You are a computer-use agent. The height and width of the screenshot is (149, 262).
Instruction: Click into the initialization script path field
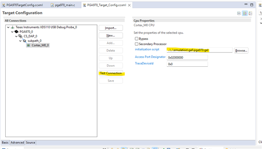[x=199, y=50]
